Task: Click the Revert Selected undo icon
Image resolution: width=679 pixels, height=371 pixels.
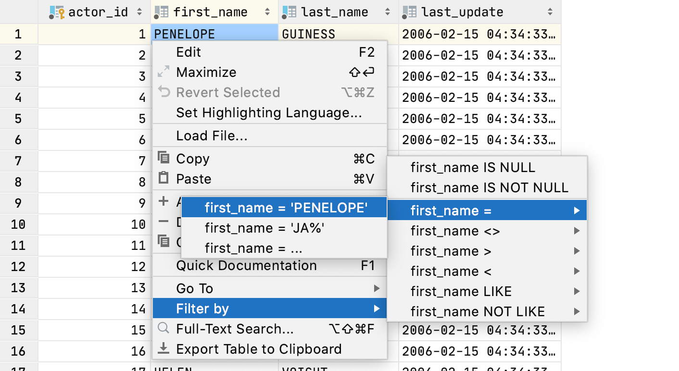Action: click(163, 92)
